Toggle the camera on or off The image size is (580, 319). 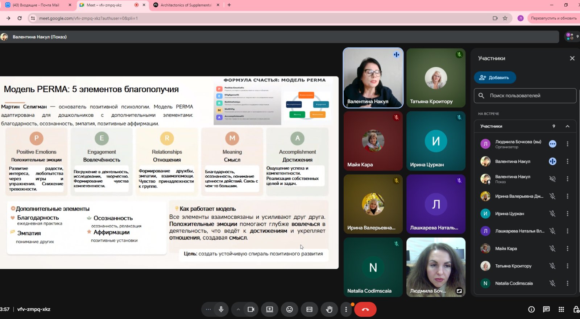(251, 309)
